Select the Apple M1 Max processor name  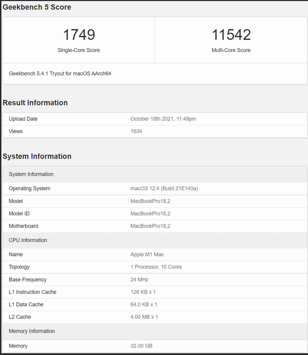147,255
